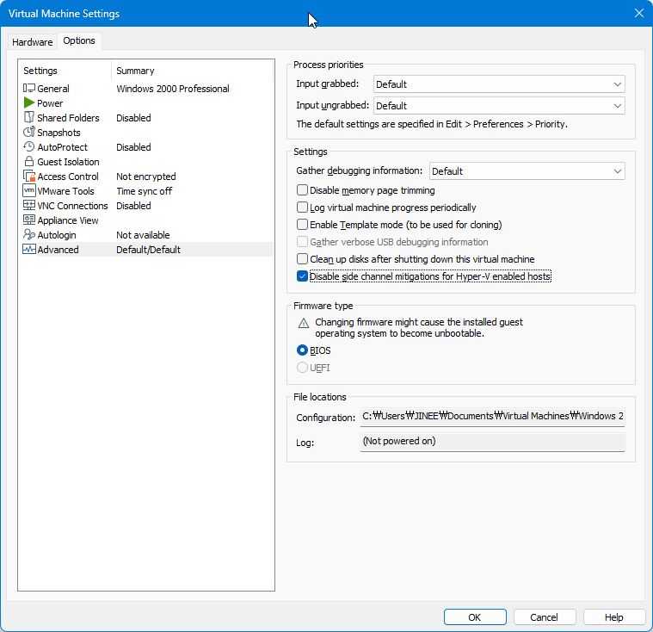Select the VNC Connections row label
The image size is (653, 632).
click(72, 206)
